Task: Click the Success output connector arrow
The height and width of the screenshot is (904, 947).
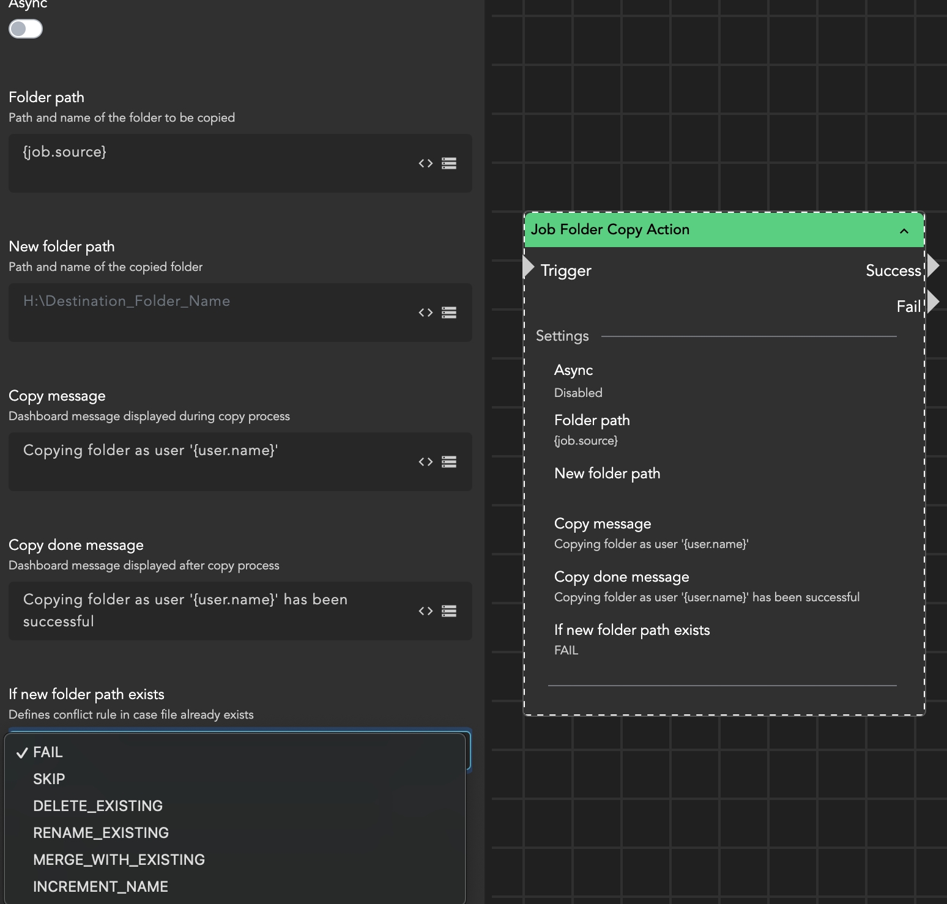Action: (933, 266)
